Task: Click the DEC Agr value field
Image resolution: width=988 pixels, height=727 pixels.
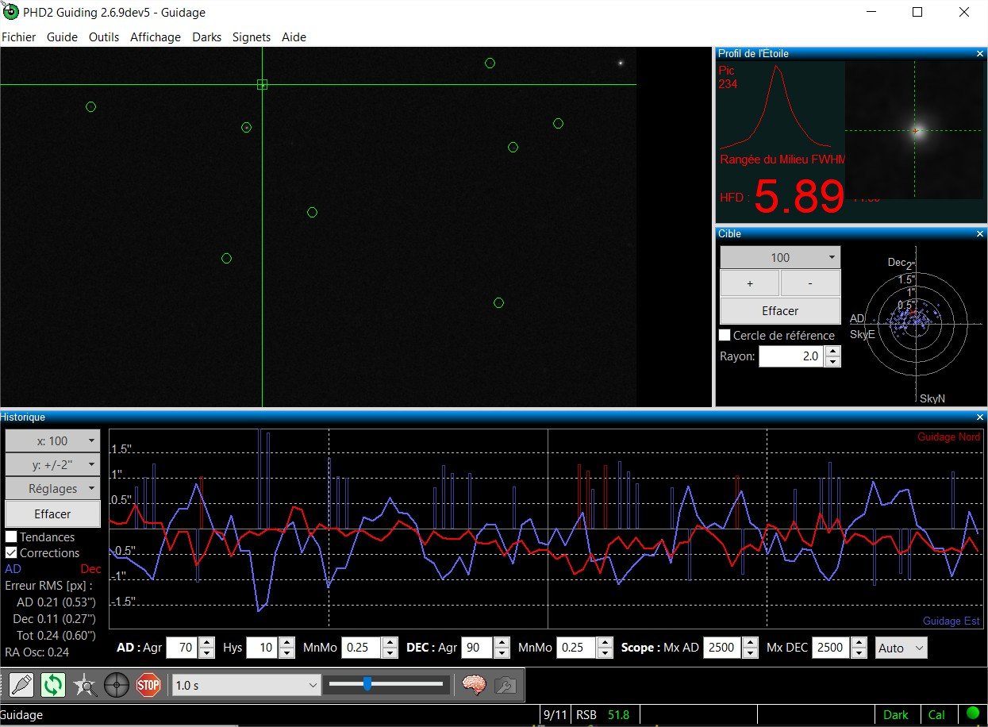Action: (x=478, y=648)
